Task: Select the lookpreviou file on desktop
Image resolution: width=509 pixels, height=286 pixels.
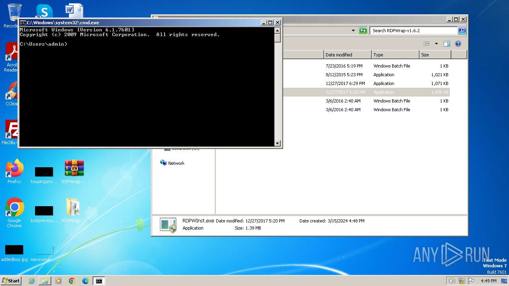Action: tap(44, 214)
